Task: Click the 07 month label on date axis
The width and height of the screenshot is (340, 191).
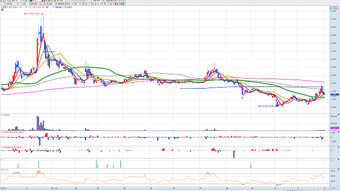Action: click(x=201, y=188)
